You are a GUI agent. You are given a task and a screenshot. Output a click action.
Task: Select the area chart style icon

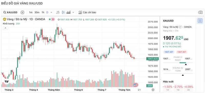point(68,12)
